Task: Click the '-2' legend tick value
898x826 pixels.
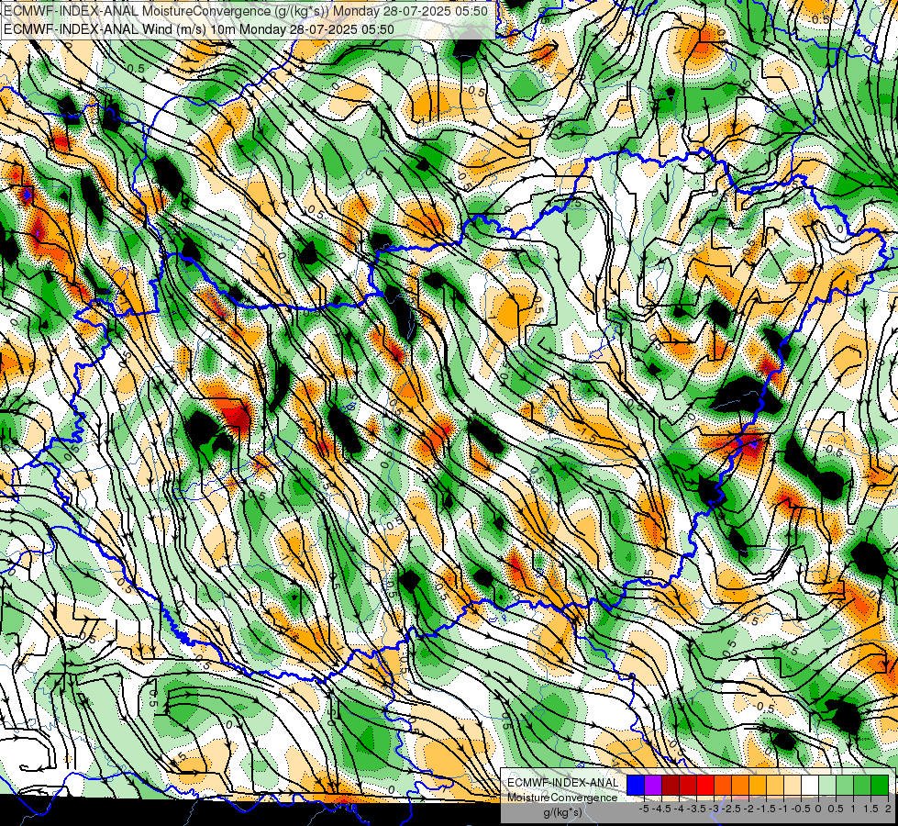Action: tap(748, 809)
